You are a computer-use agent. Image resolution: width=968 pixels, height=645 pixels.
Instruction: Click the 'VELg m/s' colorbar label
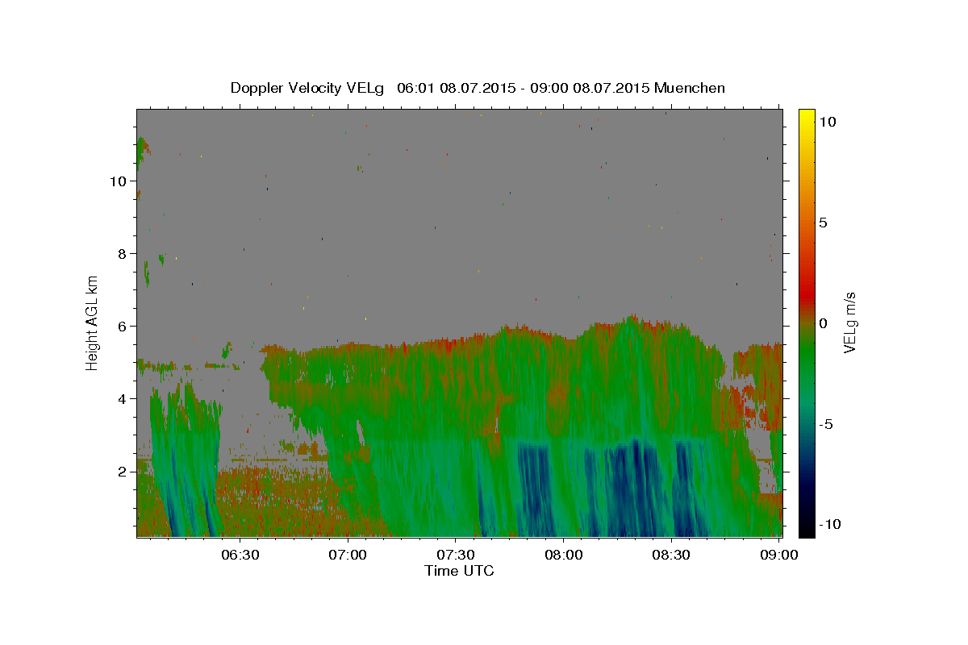[x=849, y=323]
